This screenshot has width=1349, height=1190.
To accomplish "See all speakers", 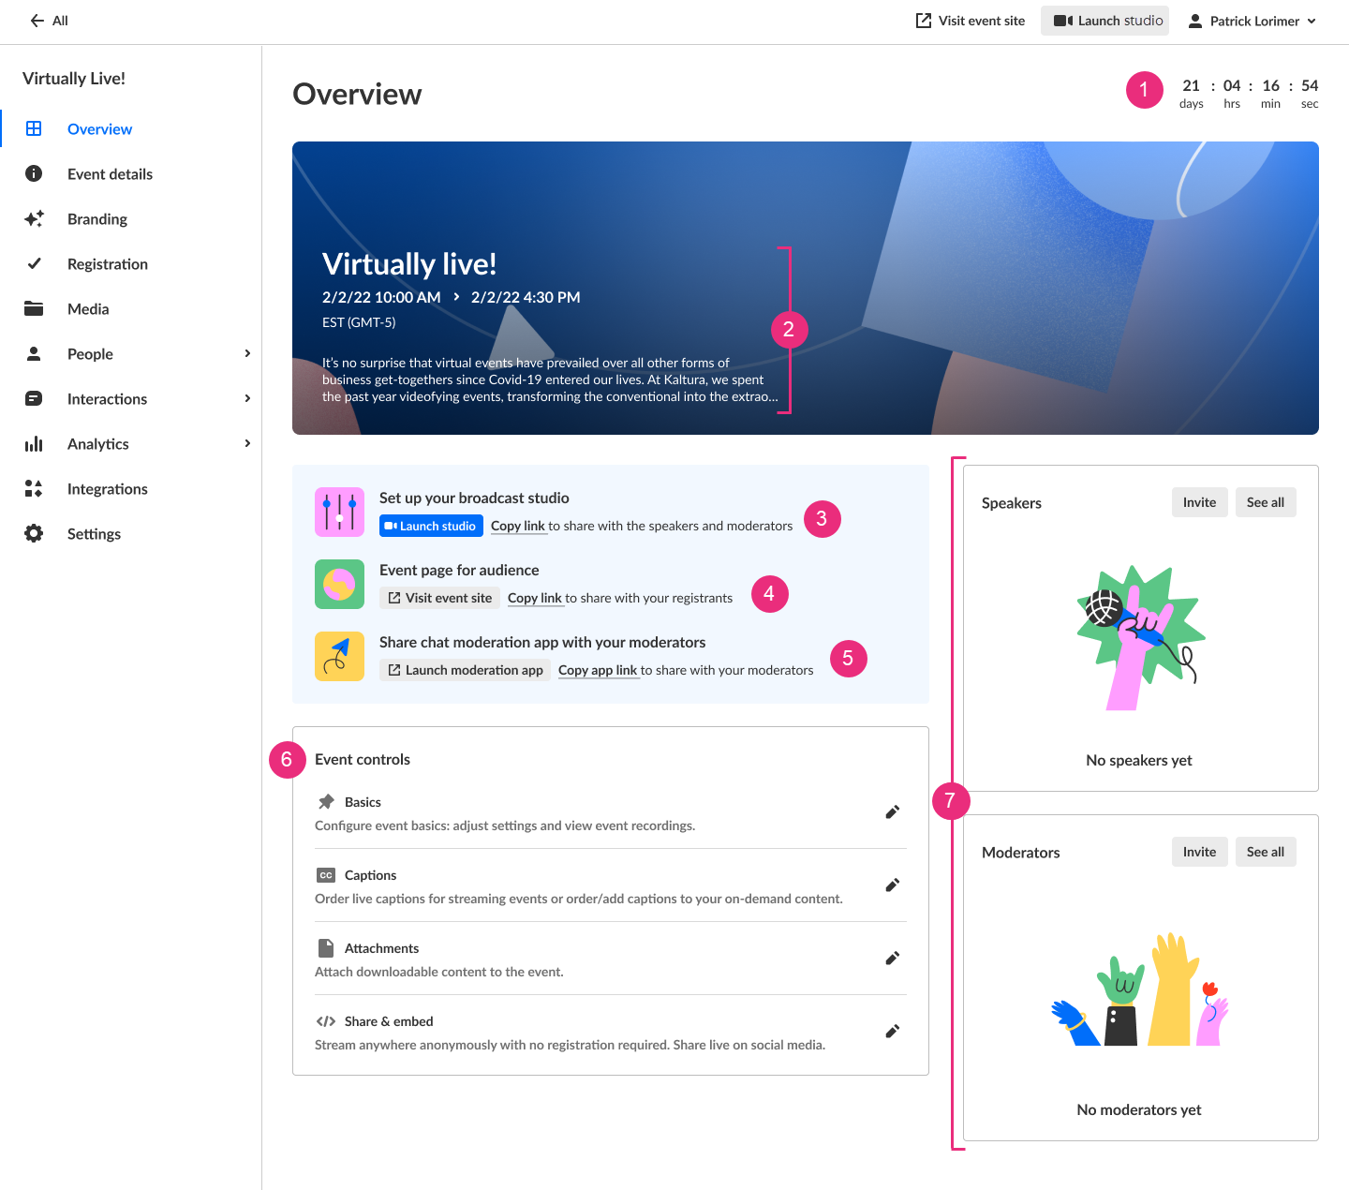I will tap(1266, 502).
